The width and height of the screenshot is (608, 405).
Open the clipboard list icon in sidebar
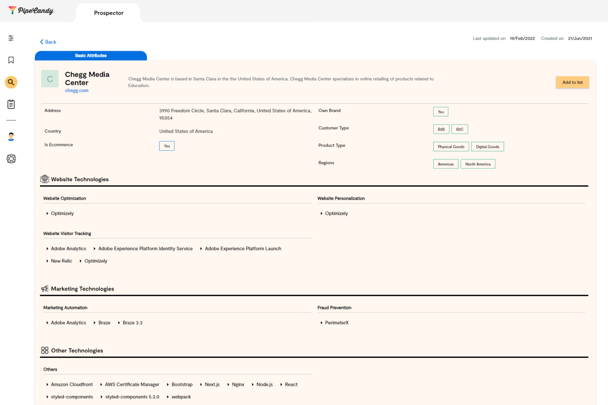click(x=11, y=104)
